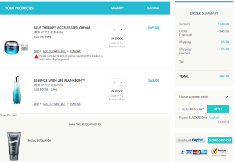This screenshot has height=162, width=235.
Task: Click the ELLE award badge icon
Action: click(x=24, y=47)
